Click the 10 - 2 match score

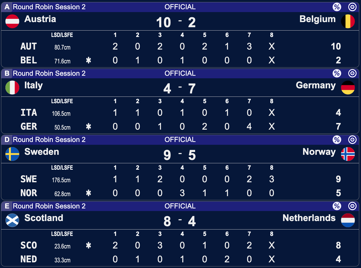click(x=176, y=22)
